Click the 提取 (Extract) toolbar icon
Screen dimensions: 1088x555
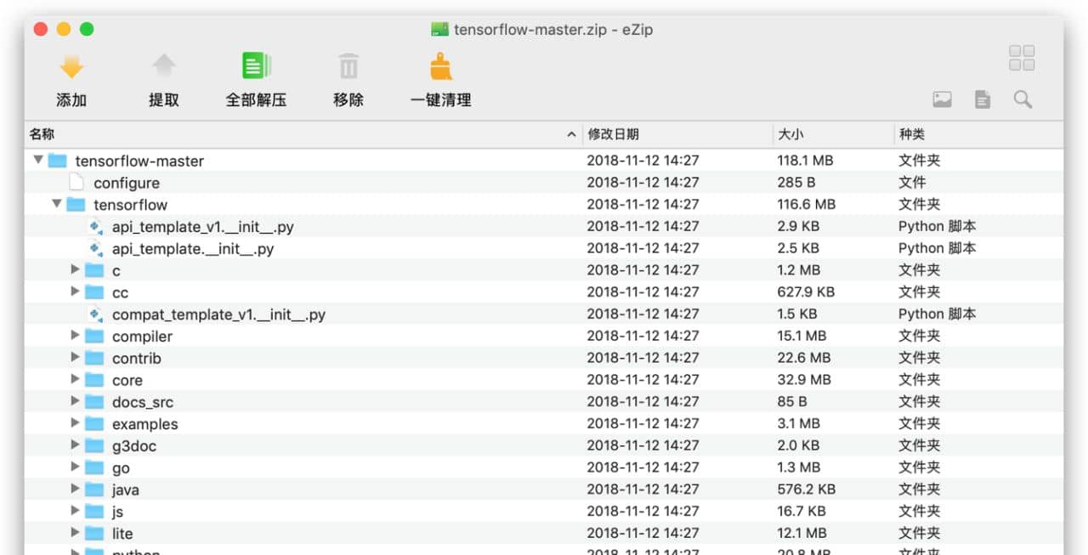coord(164,66)
